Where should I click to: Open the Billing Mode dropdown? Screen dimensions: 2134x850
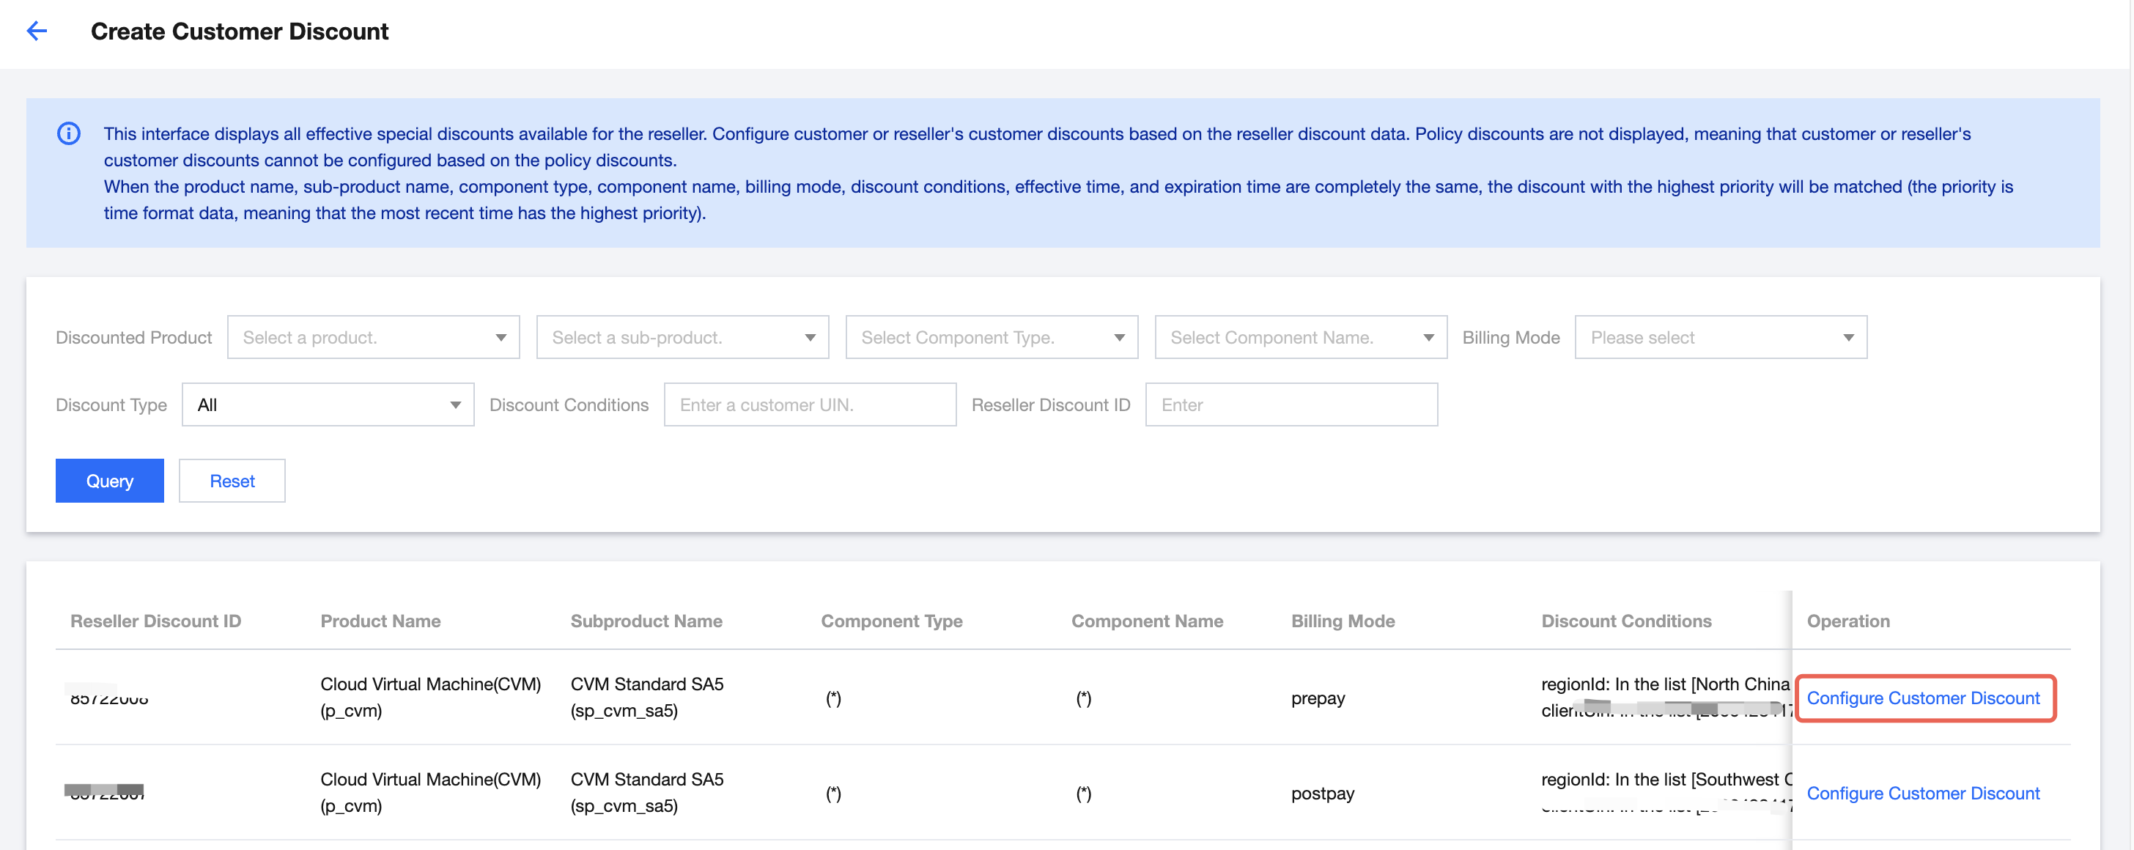tap(1720, 337)
